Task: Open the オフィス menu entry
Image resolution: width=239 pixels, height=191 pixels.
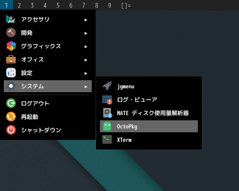Action: (x=48, y=60)
